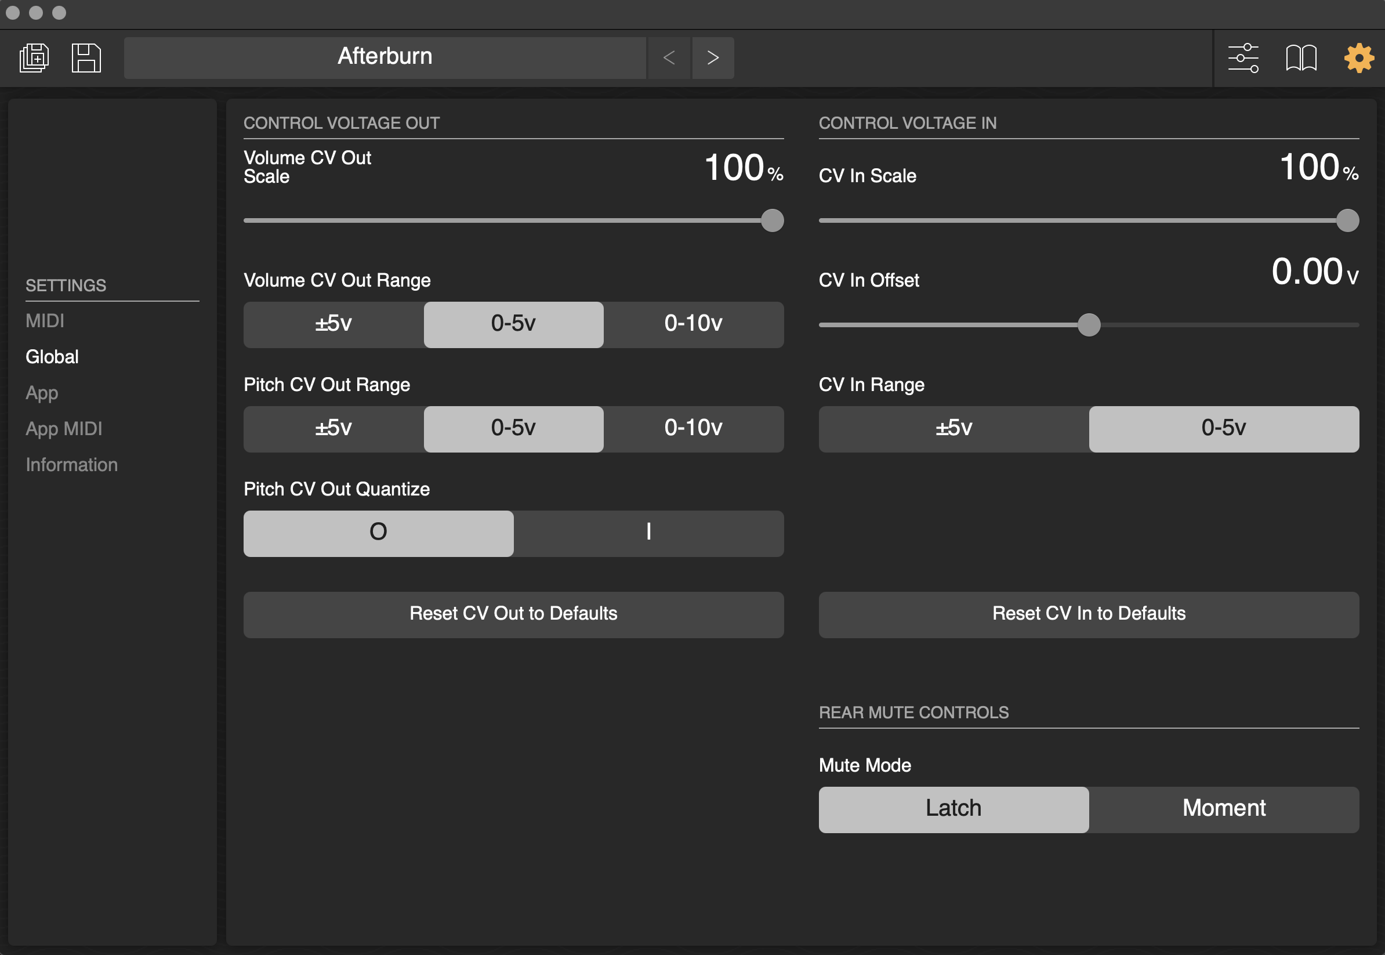This screenshot has height=955, width=1385.
Task: Go to next preset arrow
Action: click(712, 58)
